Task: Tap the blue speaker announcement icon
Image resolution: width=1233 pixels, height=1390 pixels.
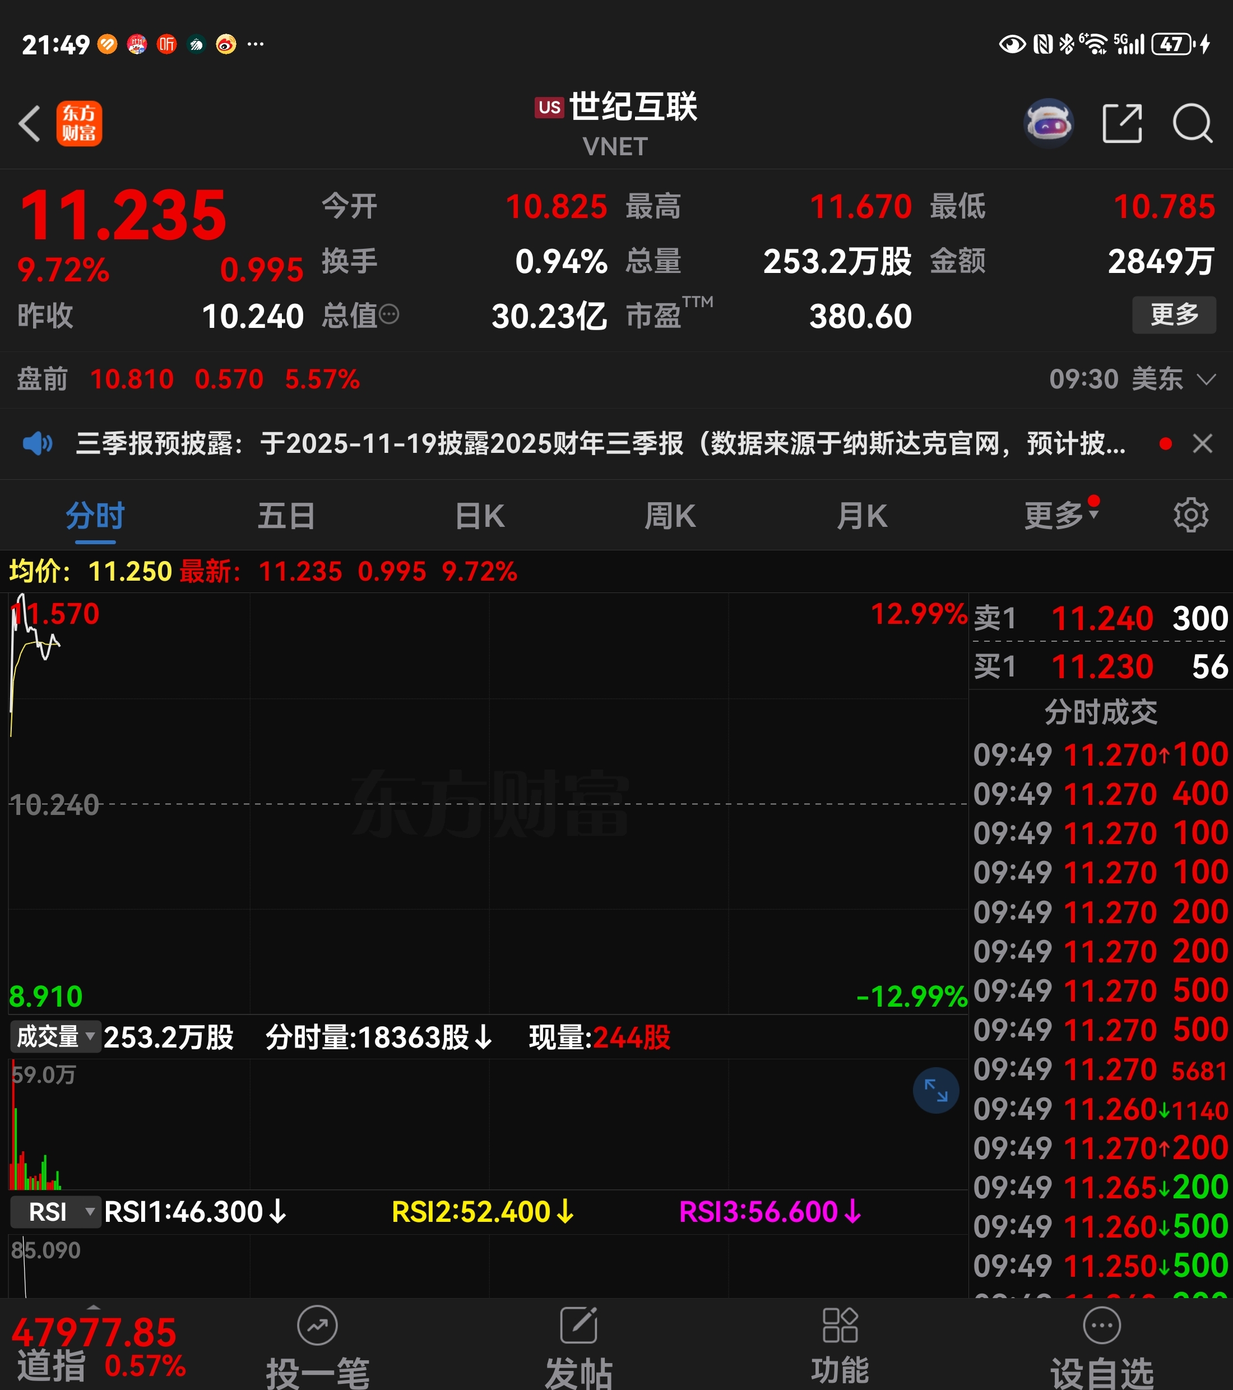Action: tap(38, 444)
